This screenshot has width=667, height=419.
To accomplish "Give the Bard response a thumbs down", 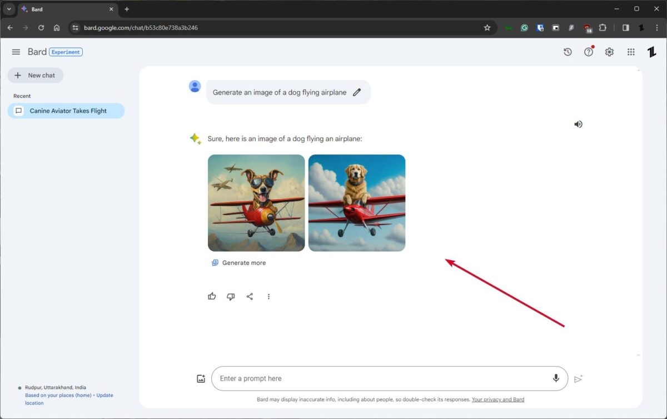I will 231,296.
